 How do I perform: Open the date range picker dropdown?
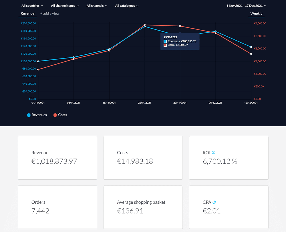[246, 6]
